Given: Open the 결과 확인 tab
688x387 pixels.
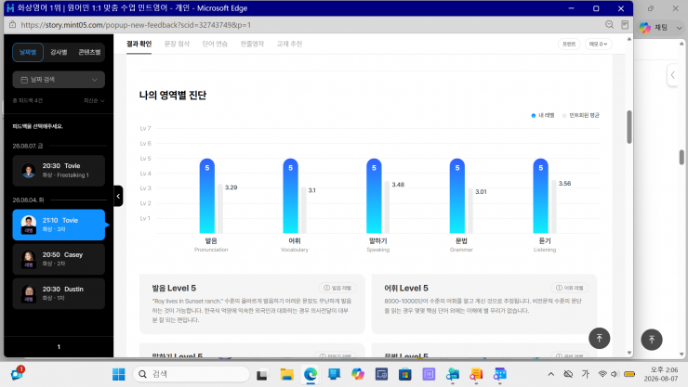Looking at the screenshot, I should tap(139, 44).
